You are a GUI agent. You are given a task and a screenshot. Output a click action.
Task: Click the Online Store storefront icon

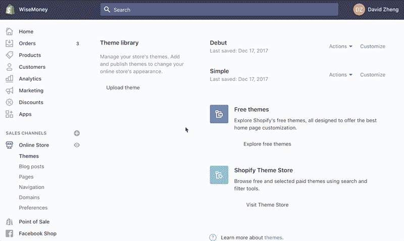(x=9, y=145)
